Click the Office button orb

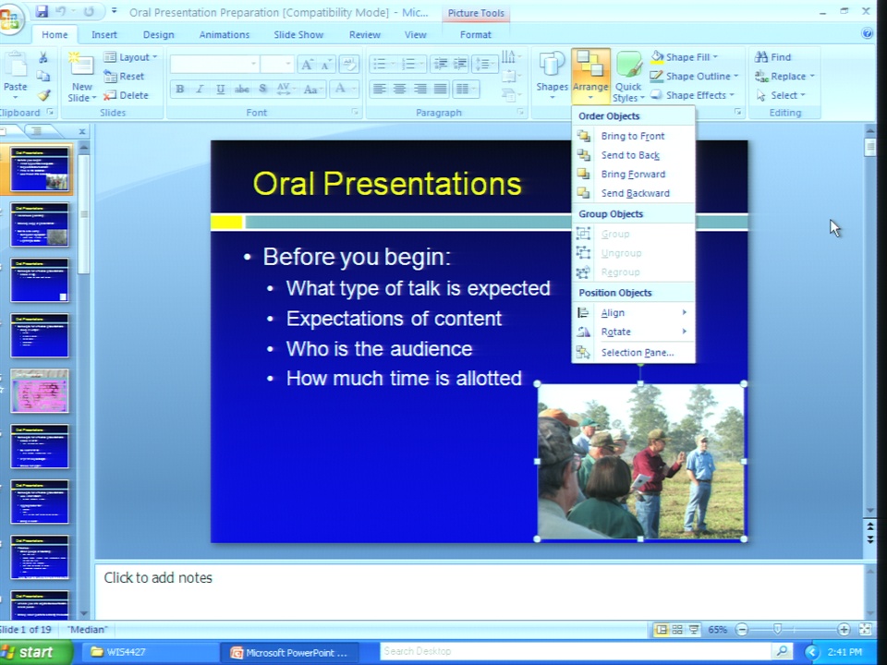[9, 18]
